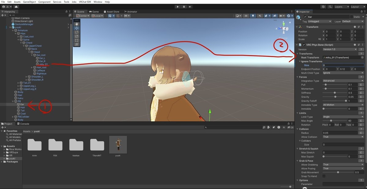Open the Component menu

(44, 2)
